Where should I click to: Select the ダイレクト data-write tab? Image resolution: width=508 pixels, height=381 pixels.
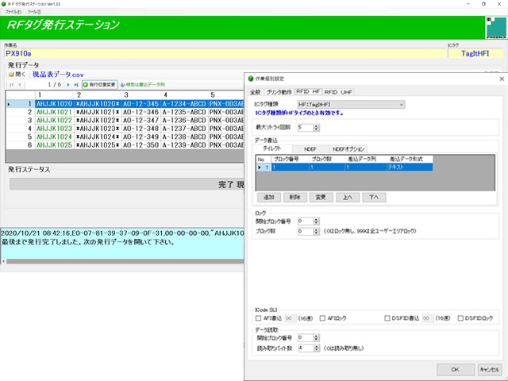point(272,148)
